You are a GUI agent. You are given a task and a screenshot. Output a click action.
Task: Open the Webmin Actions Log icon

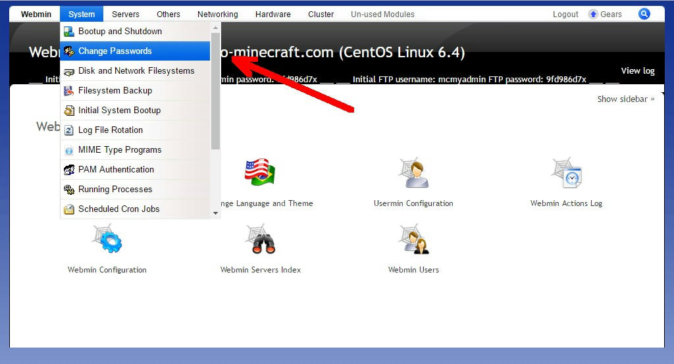coord(567,172)
